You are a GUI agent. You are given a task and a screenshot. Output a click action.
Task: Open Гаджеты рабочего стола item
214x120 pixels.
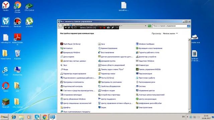pyautogui.click(x=147, y=52)
